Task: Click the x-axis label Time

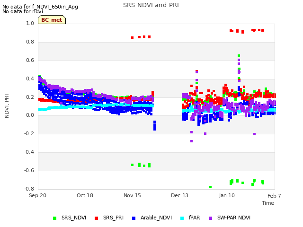Action: (268, 203)
